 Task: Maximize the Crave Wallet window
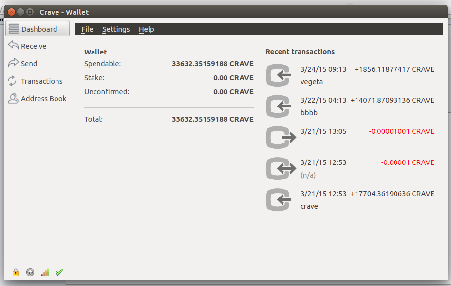point(30,12)
